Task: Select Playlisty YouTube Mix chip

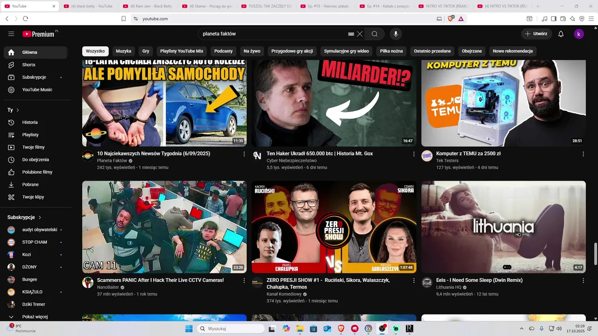Action: (x=182, y=51)
